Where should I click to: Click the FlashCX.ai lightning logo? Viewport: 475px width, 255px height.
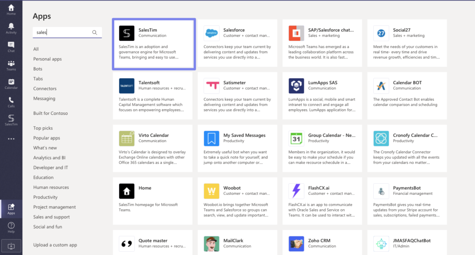point(296,191)
